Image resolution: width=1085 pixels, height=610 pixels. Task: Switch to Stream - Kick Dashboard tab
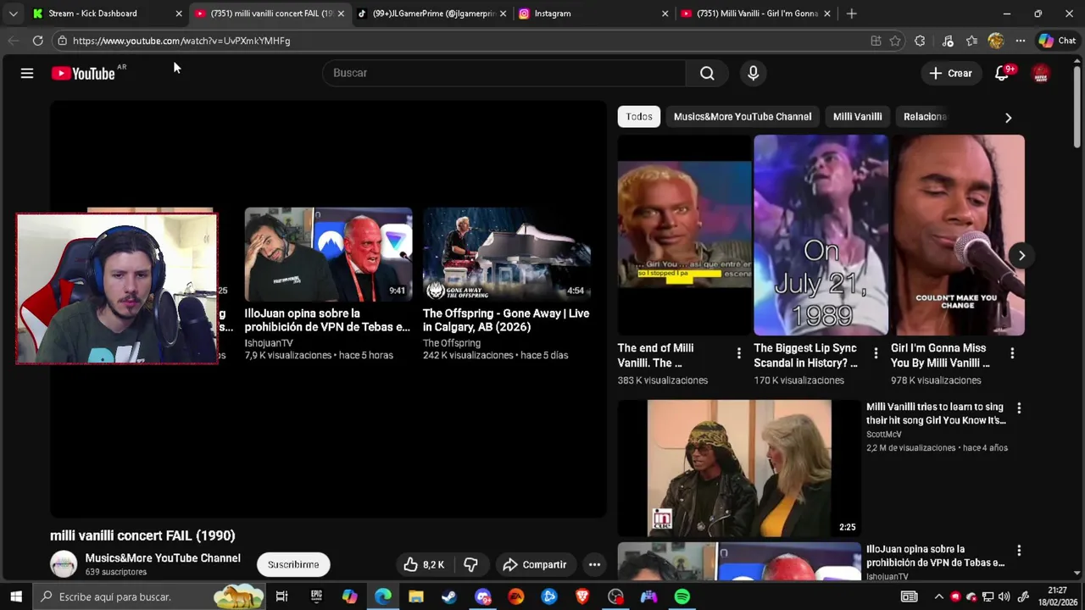click(x=93, y=14)
